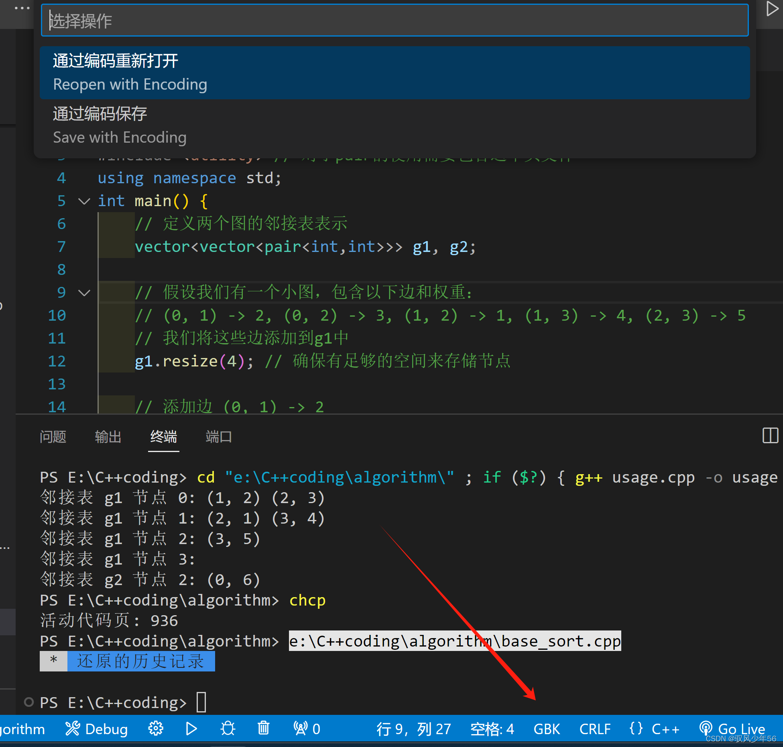Switch to the 问题 (Problems) tab
This screenshot has width=783, height=747.
pyautogui.click(x=53, y=437)
